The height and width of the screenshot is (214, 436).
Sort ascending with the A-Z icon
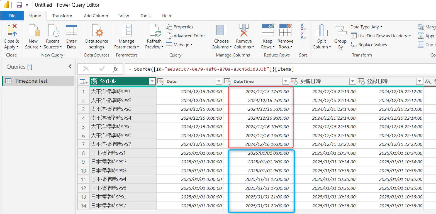click(303, 27)
